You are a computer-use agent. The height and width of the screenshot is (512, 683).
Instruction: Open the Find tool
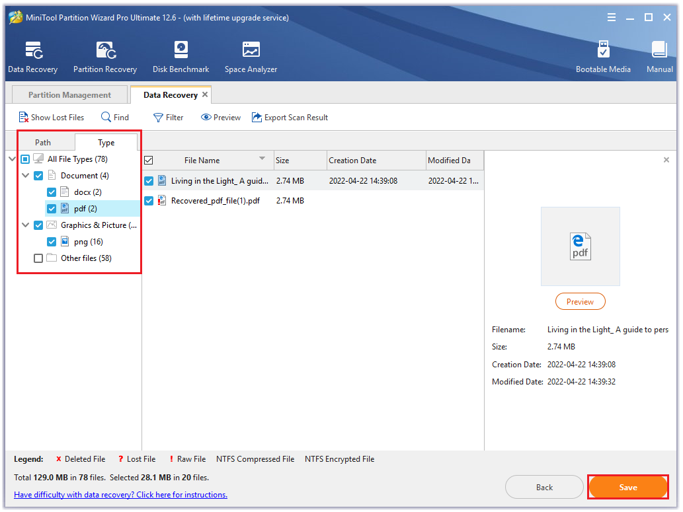(115, 118)
